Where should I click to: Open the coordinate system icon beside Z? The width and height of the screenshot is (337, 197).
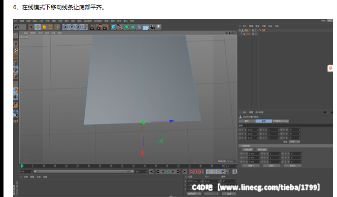(x=85, y=27)
